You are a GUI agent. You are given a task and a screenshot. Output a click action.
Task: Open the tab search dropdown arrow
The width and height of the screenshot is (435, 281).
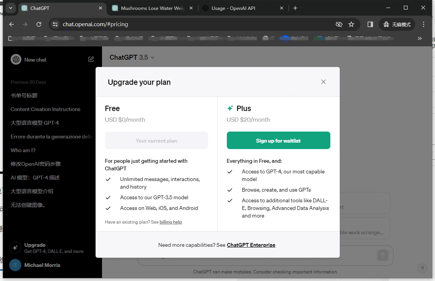point(10,8)
